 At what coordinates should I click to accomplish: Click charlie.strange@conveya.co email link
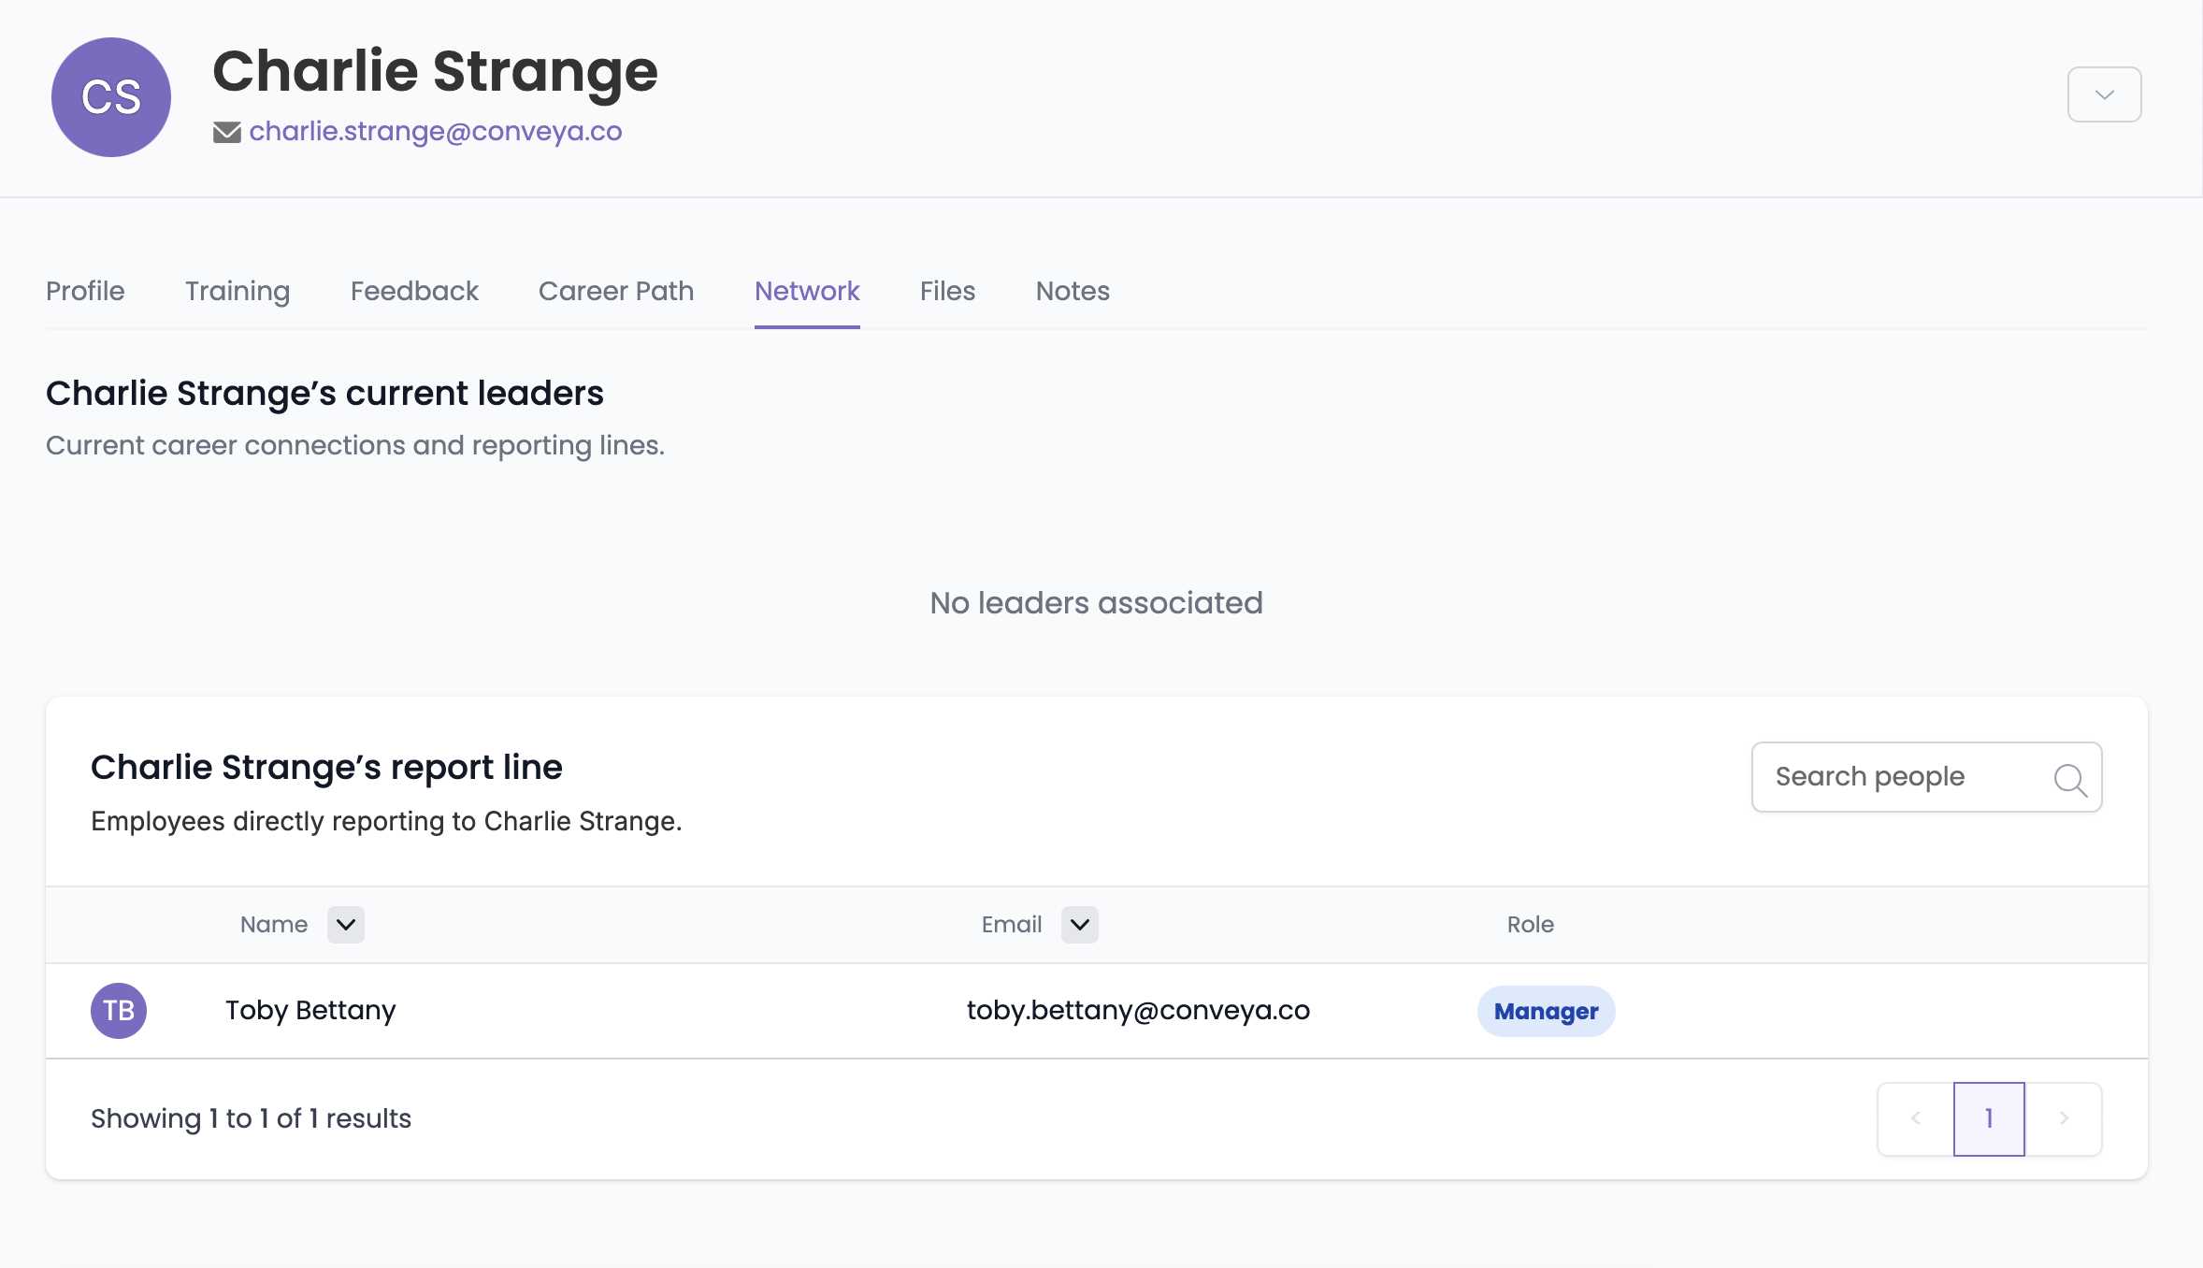pos(436,132)
